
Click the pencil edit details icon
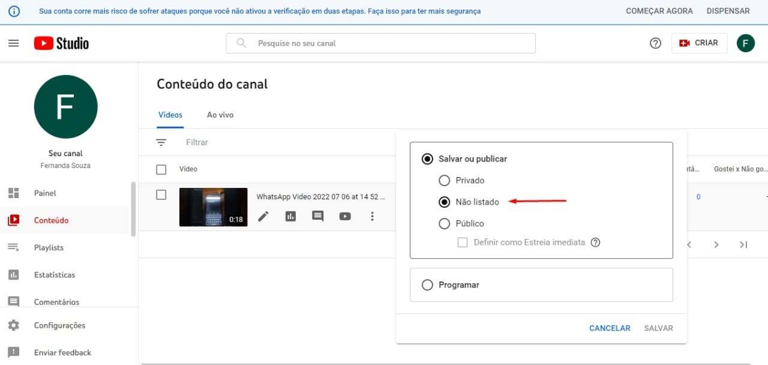tap(263, 216)
